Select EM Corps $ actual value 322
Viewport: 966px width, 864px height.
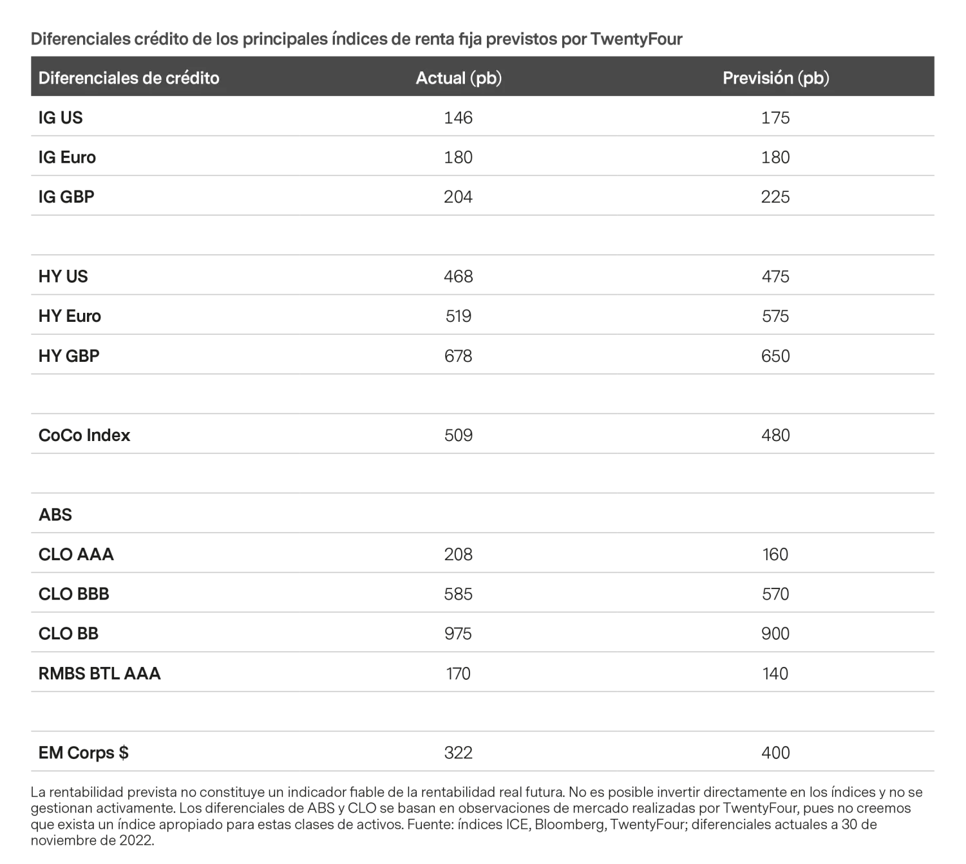click(459, 753)
